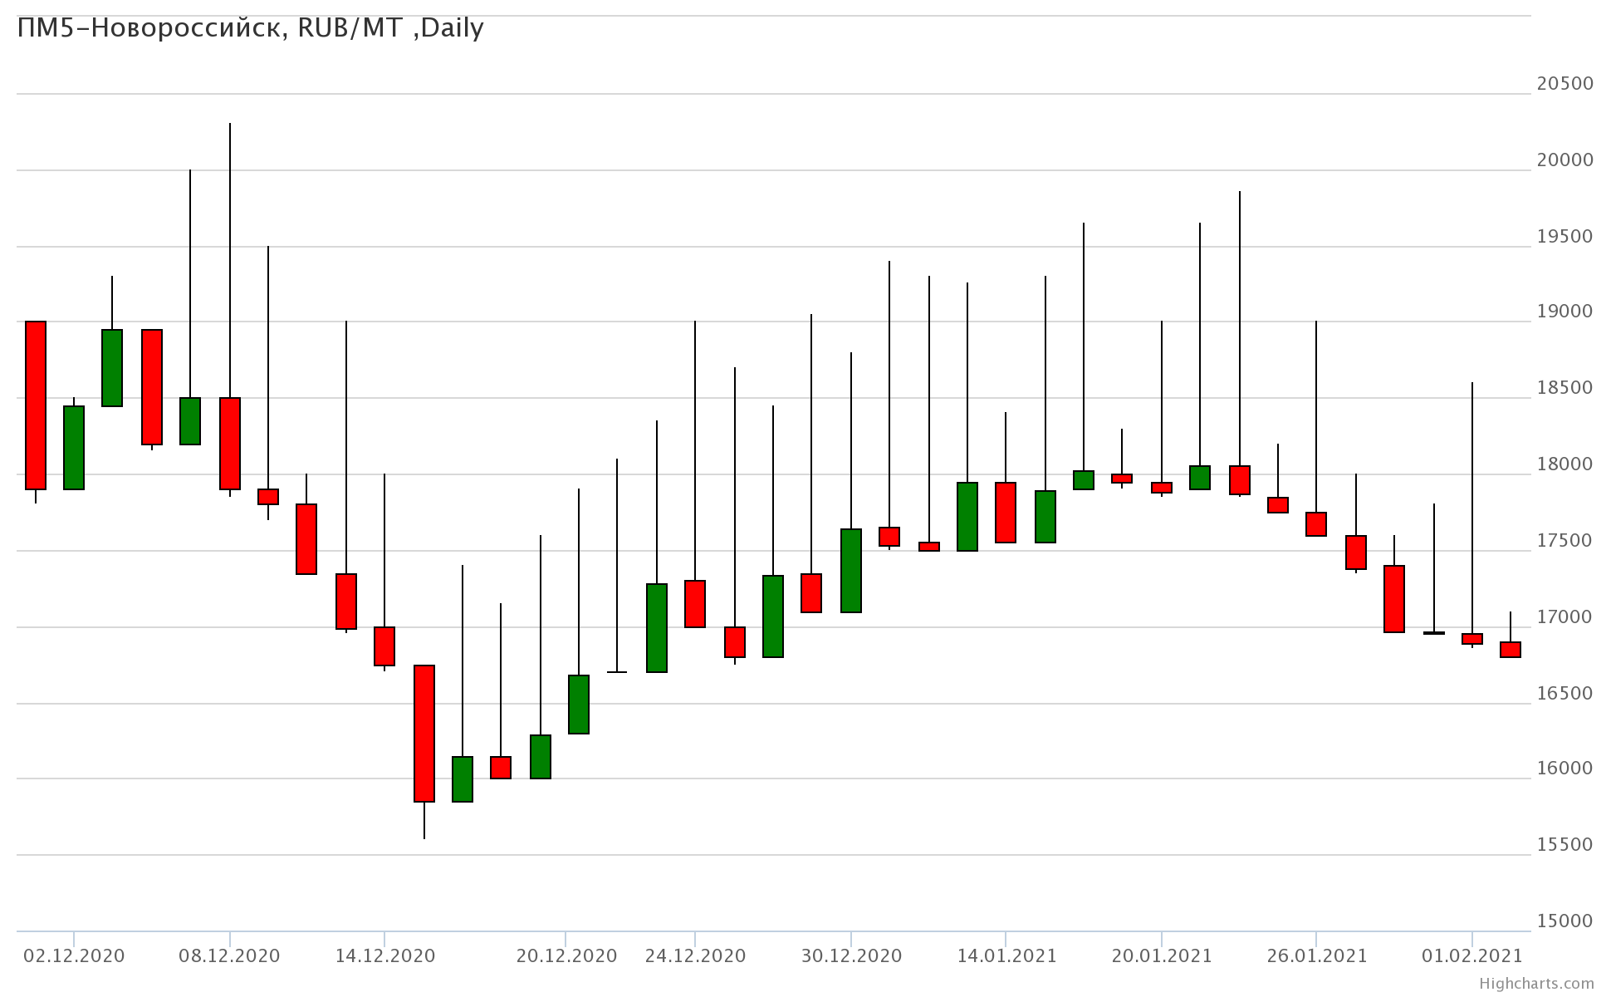This screenshot has width=1611, height=997.
Task: Click the 14.01.2021 date axis label
Action: click(x=1006, y=956)
